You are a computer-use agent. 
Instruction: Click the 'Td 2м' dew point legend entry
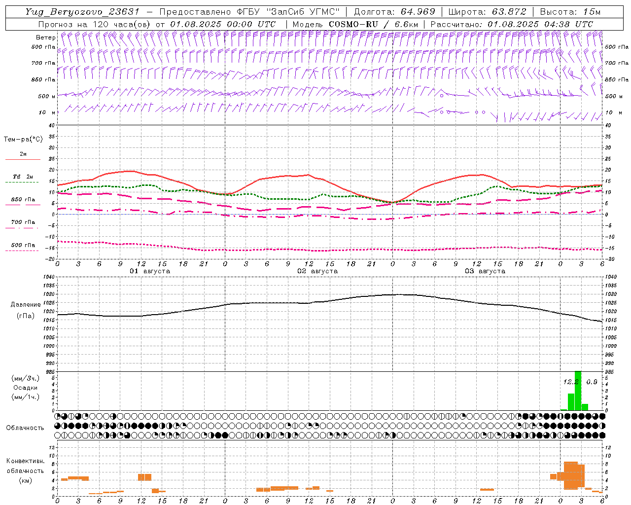click(x=23, y=177)
